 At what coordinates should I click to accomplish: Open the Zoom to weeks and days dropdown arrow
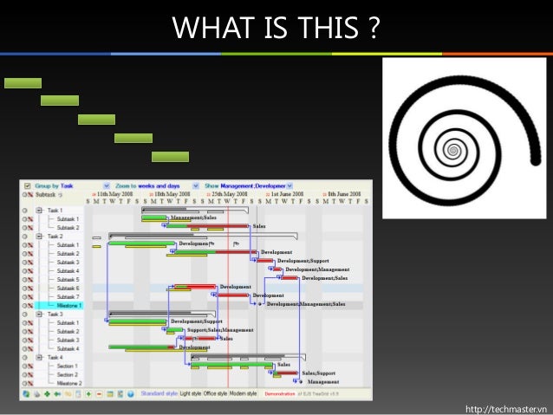[x=196, y=185]
